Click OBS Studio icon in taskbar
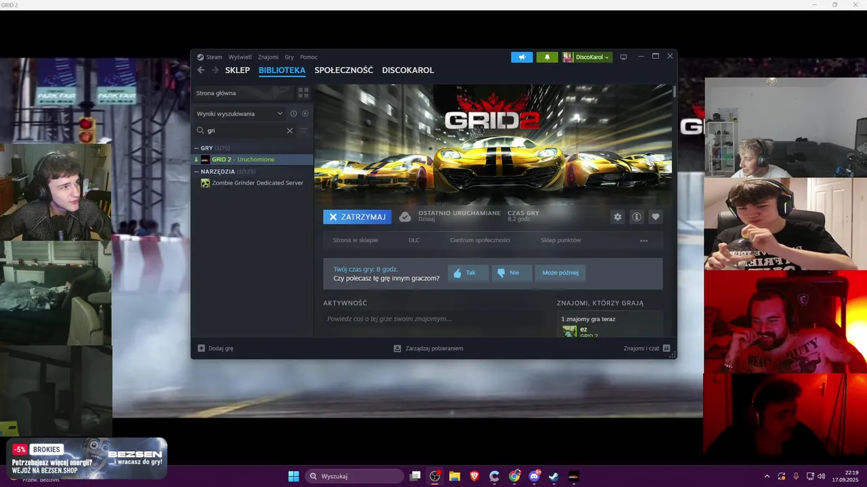The height and width of the screenshot is (487, 867). 435,476
